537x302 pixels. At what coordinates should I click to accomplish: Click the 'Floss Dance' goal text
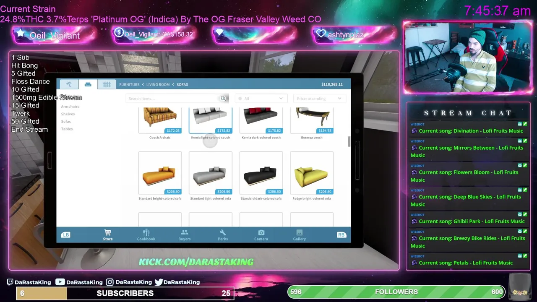[30, 81]
